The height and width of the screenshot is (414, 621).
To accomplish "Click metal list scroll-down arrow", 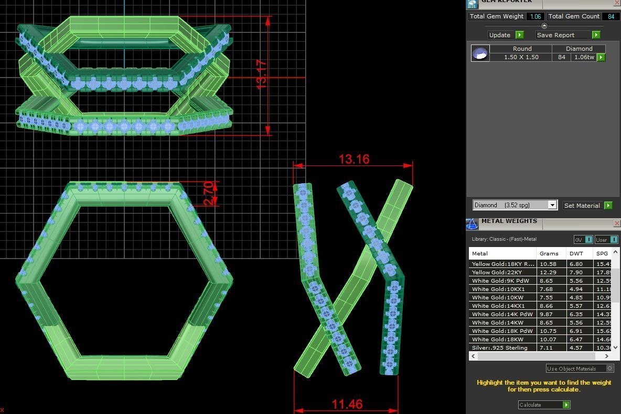I will [615, 347].
